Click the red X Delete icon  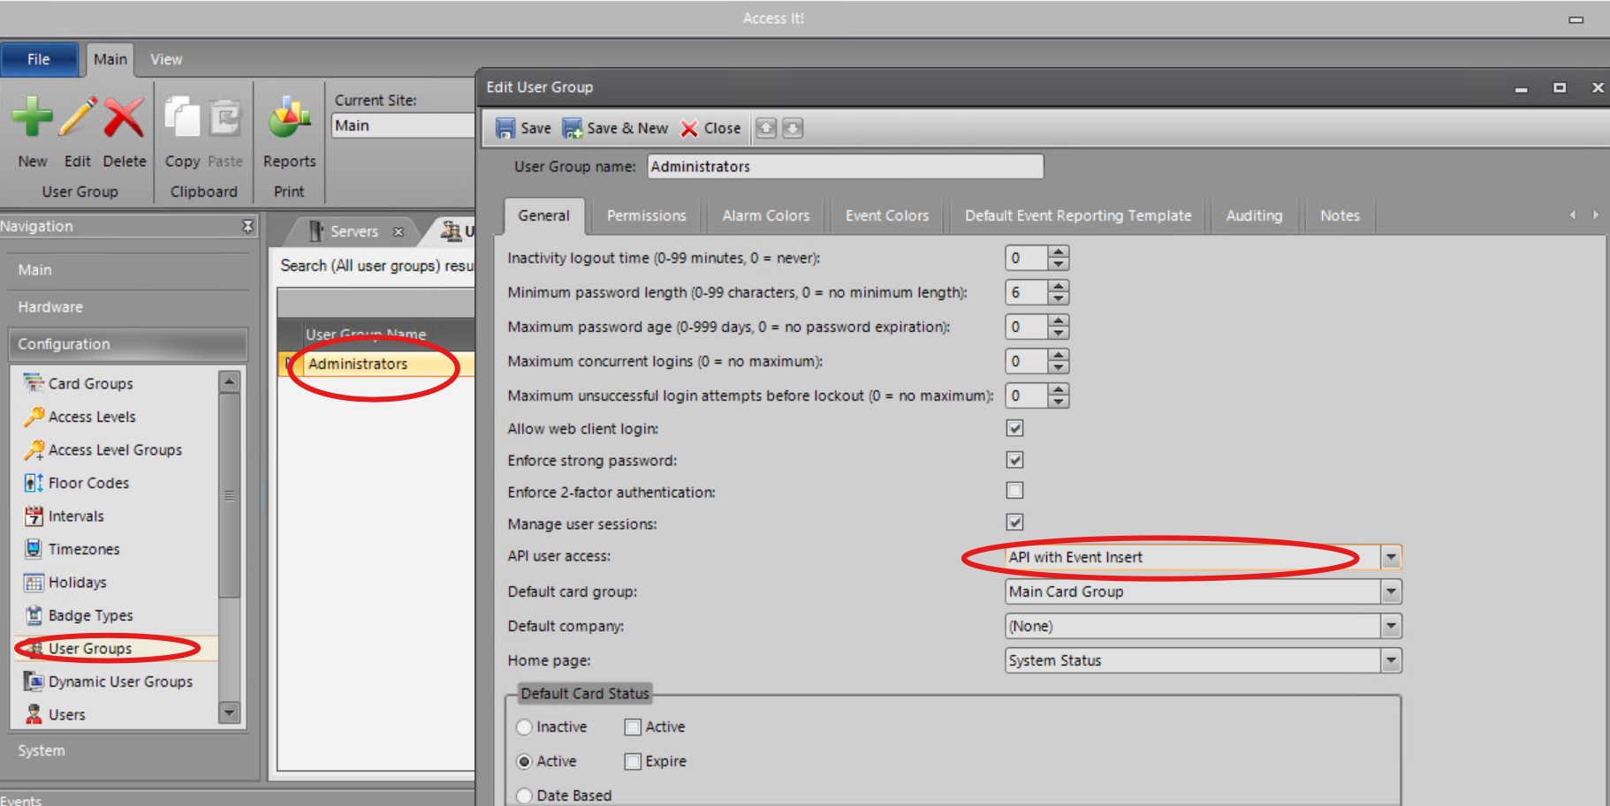click(x=124, y=117)
